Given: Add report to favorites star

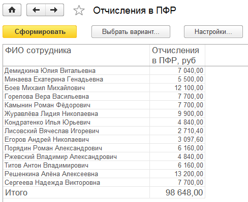Looking at the screenshot, I should pyautogui.click(x=79, y=10).
